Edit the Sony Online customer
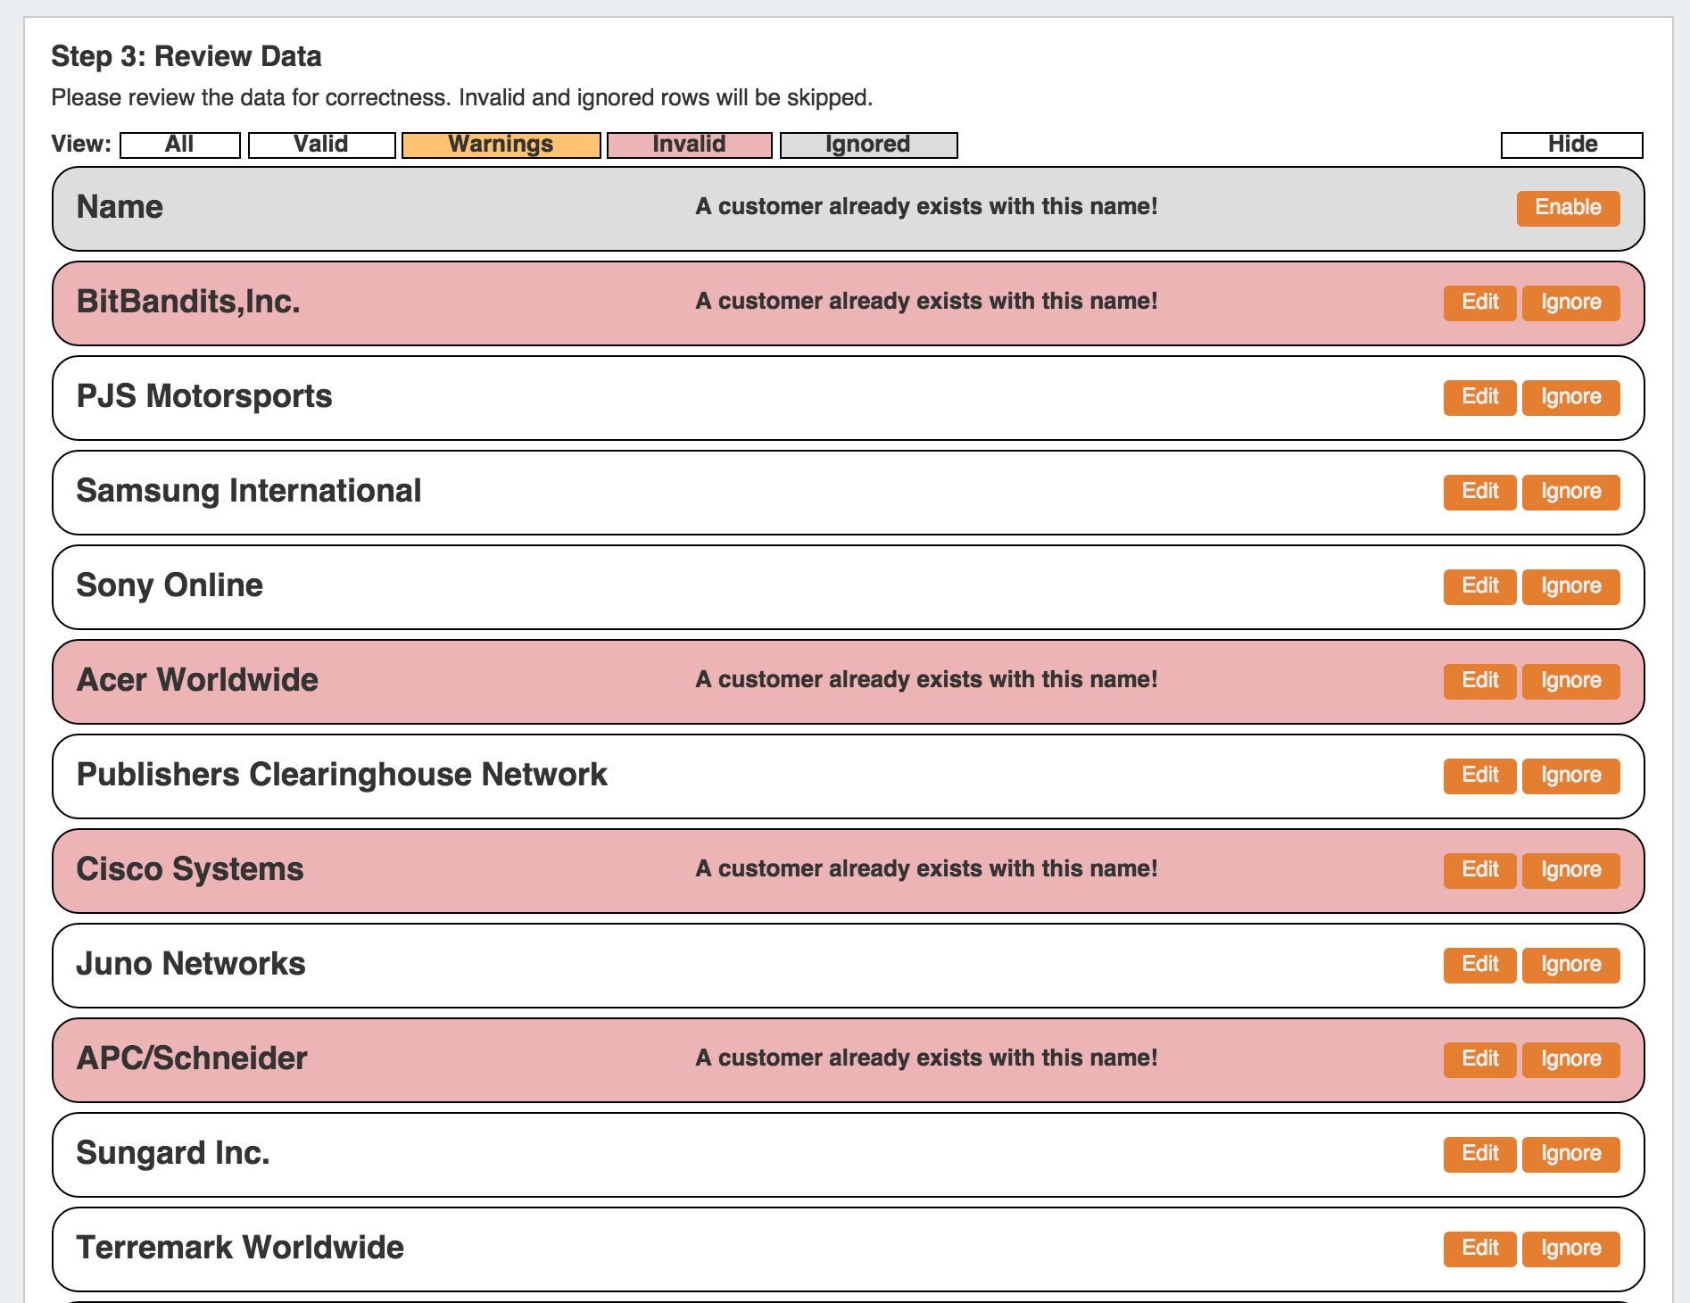The height and width of the screenshot is (1303, 1690). (x=1479, y=586)
